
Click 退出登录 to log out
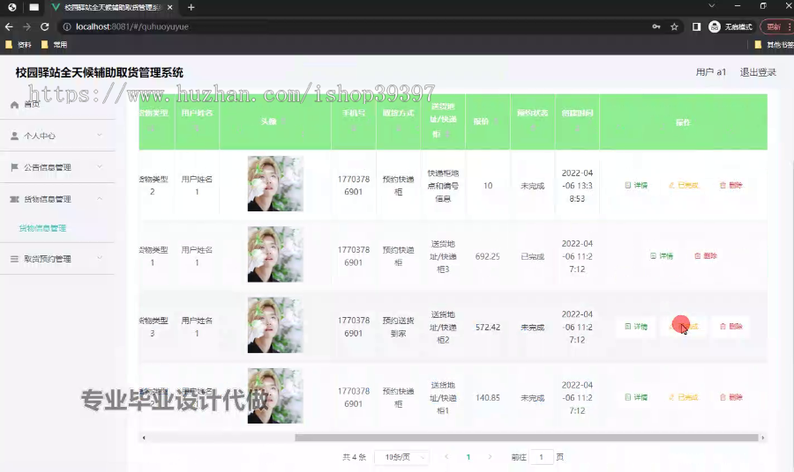758,72
